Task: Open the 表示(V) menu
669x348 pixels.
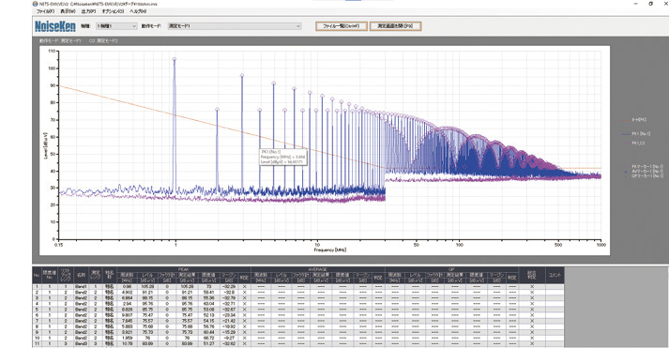Action: click(68, 11)
